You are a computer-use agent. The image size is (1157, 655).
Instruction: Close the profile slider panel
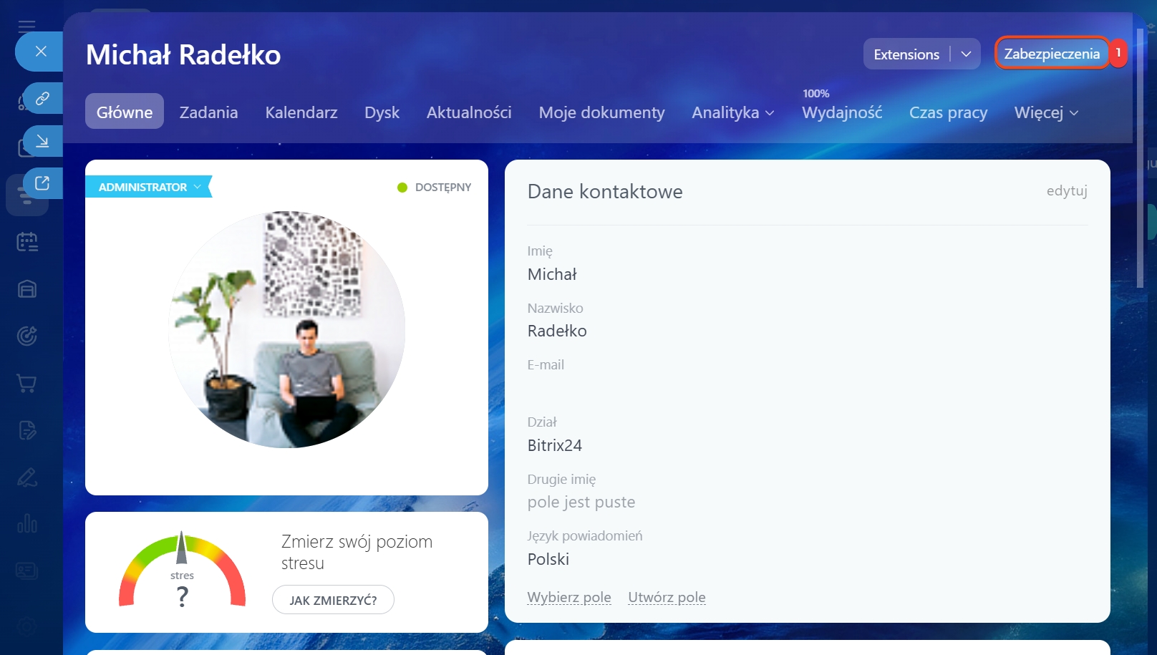click(41, 52)
